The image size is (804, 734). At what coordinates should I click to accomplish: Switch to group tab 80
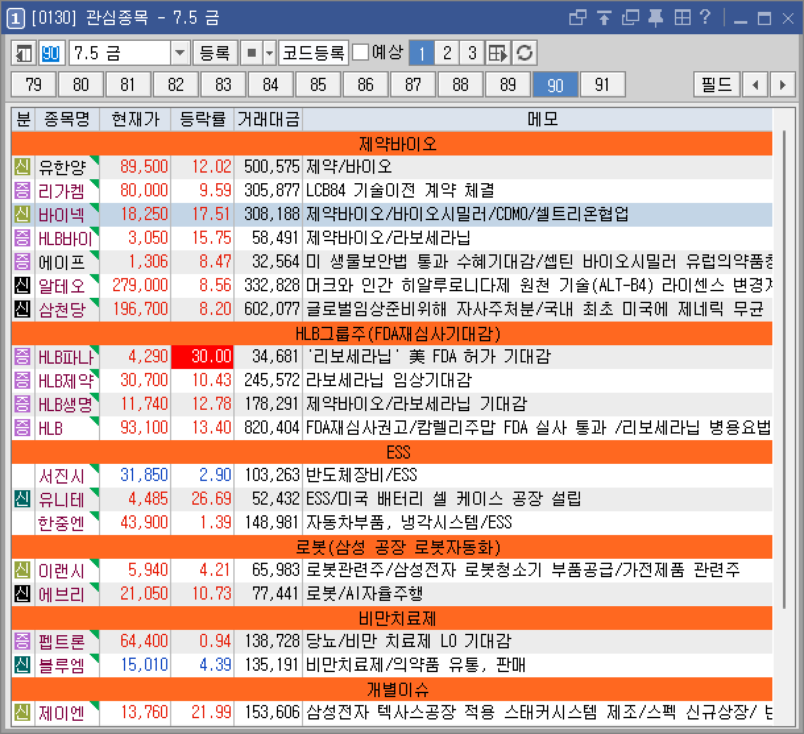pos(80,85)
